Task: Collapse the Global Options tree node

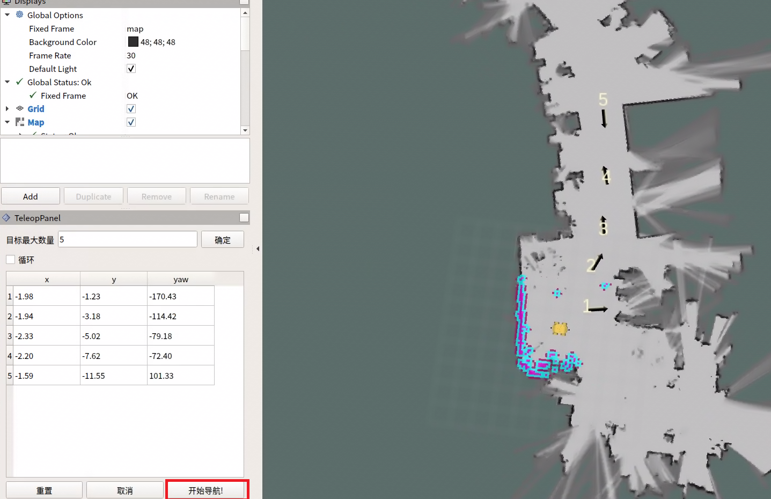Action: pos(8,15)
